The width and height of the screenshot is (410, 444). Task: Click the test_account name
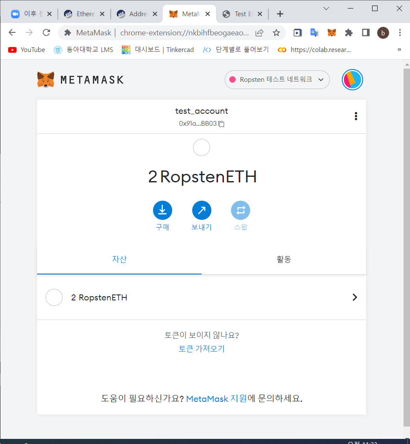201,111
